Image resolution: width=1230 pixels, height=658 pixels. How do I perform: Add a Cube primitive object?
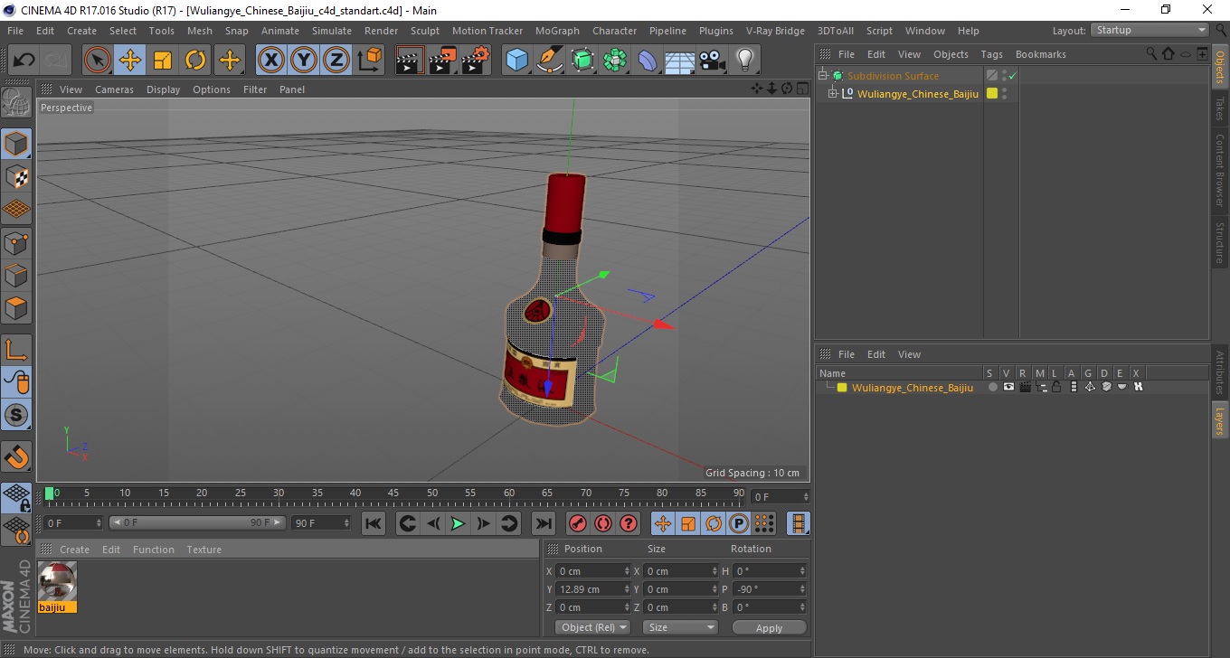click(517, 61)
